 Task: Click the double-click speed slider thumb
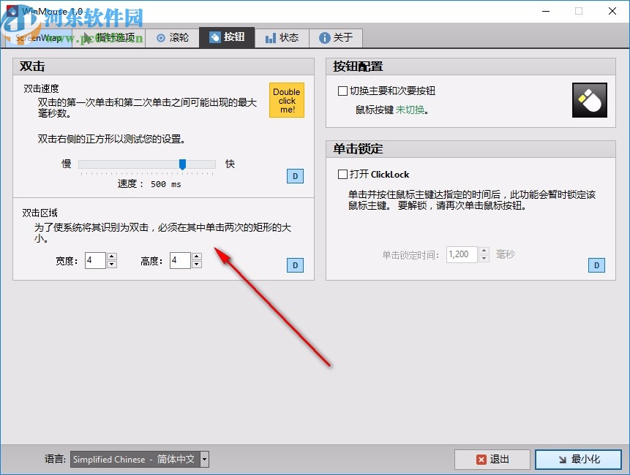pyautogui.click(x=182, y=164)
